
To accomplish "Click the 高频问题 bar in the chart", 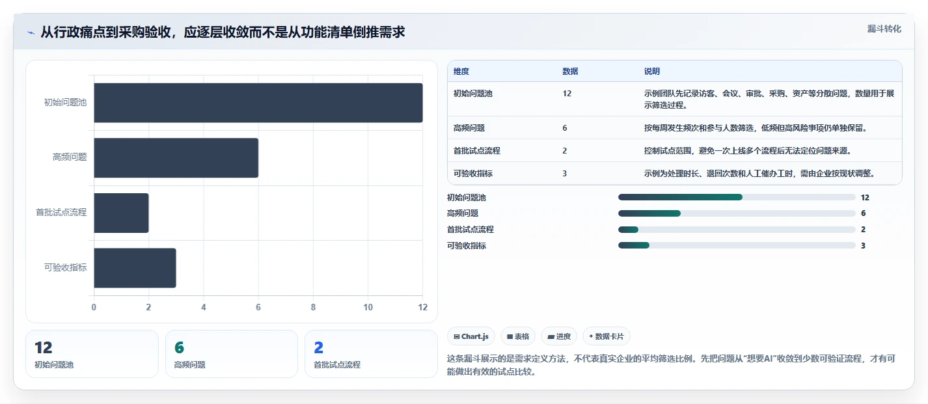I will click(176, 157).
